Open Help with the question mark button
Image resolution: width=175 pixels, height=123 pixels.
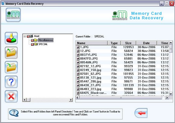point(11,82)
